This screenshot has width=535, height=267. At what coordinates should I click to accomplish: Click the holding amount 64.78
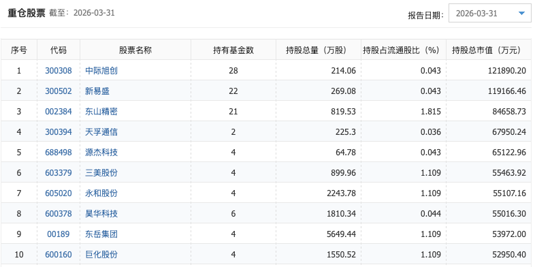[345, 153]
